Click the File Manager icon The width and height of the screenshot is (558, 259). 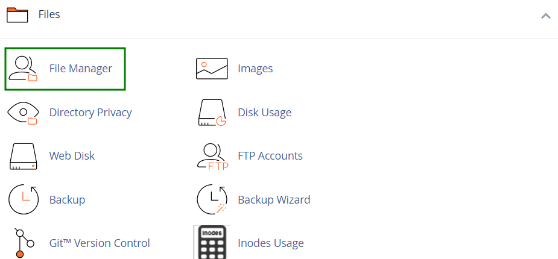tap(23, 69)
